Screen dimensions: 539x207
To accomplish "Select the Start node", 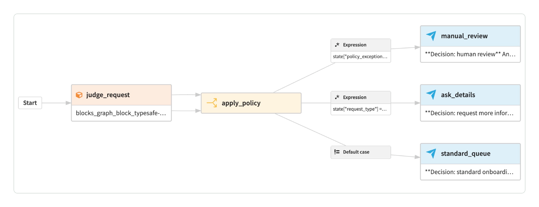I will tap(30, 103).
